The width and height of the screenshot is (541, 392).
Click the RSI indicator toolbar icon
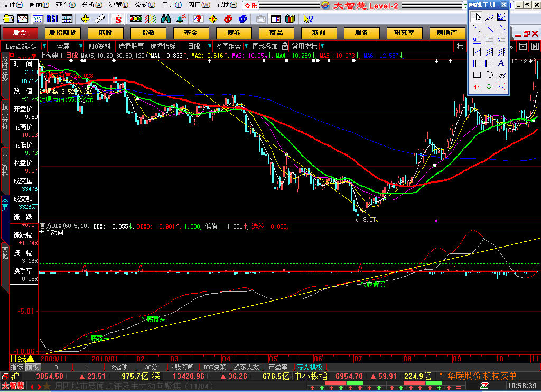52,19
